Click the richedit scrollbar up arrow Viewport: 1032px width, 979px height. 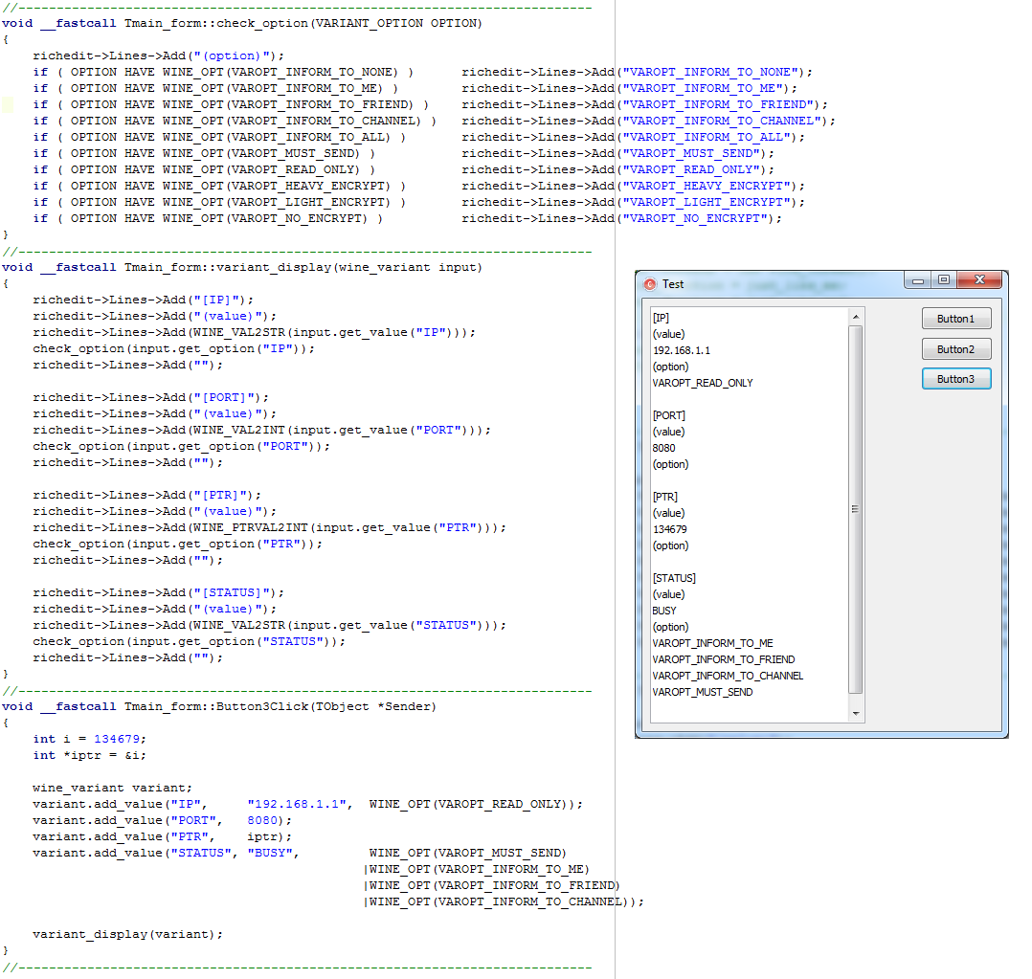tap(856, 317)
